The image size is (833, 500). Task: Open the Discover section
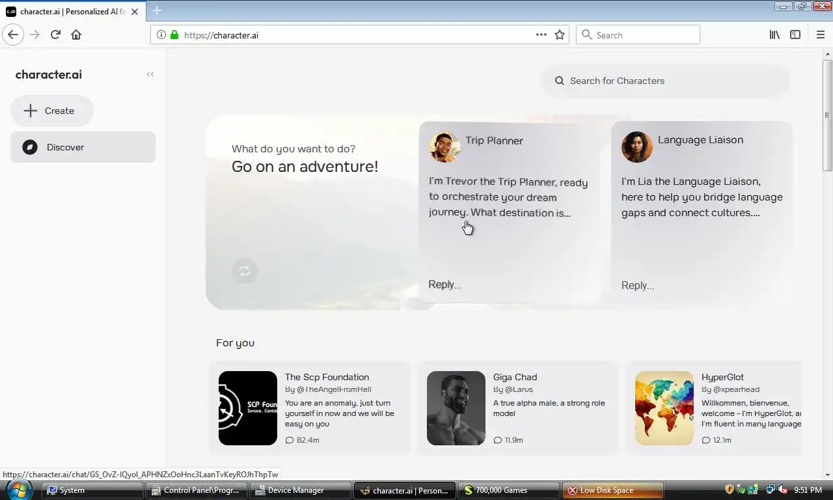(x=83, y=147)
